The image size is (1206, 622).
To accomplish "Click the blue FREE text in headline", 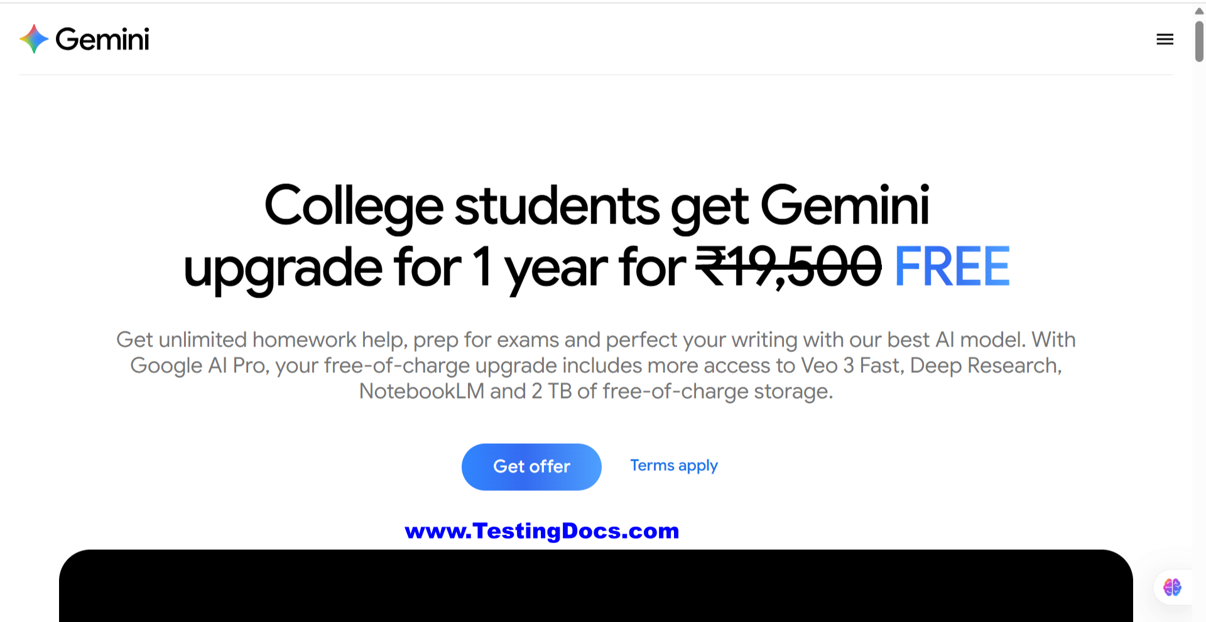I will 952,267.
